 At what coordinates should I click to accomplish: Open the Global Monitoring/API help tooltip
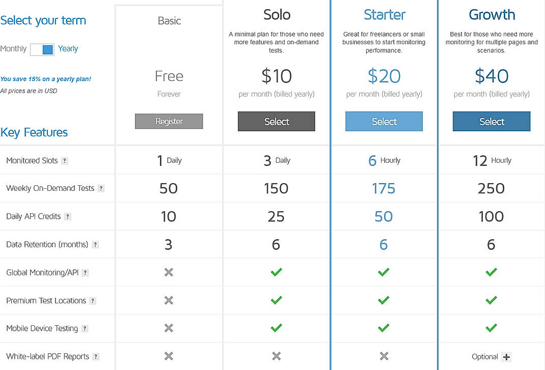[86, 272]
